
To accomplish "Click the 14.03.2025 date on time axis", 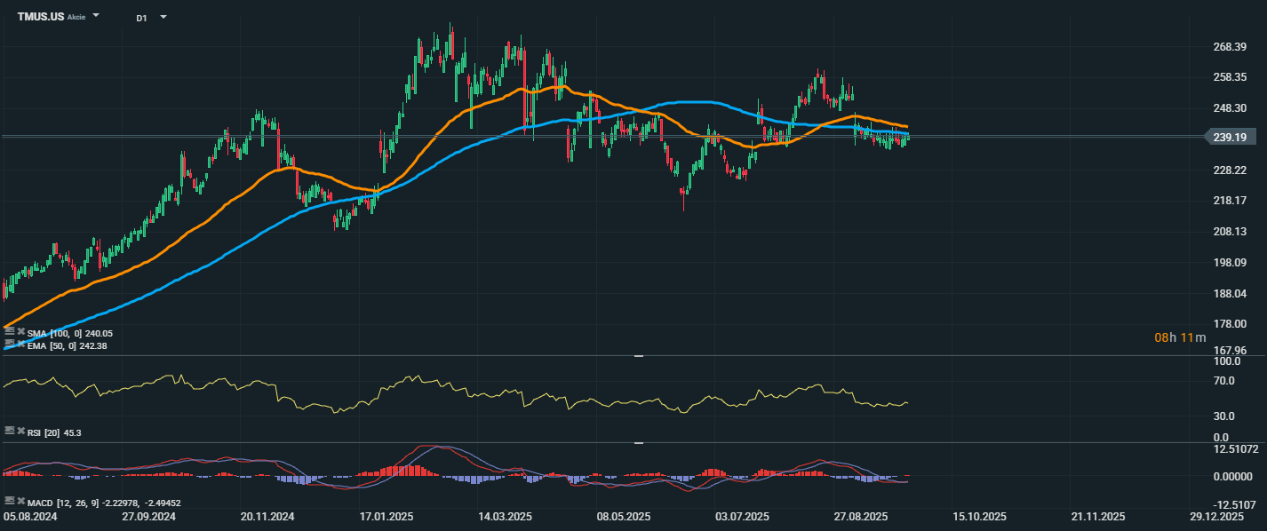I will (505, 516).
